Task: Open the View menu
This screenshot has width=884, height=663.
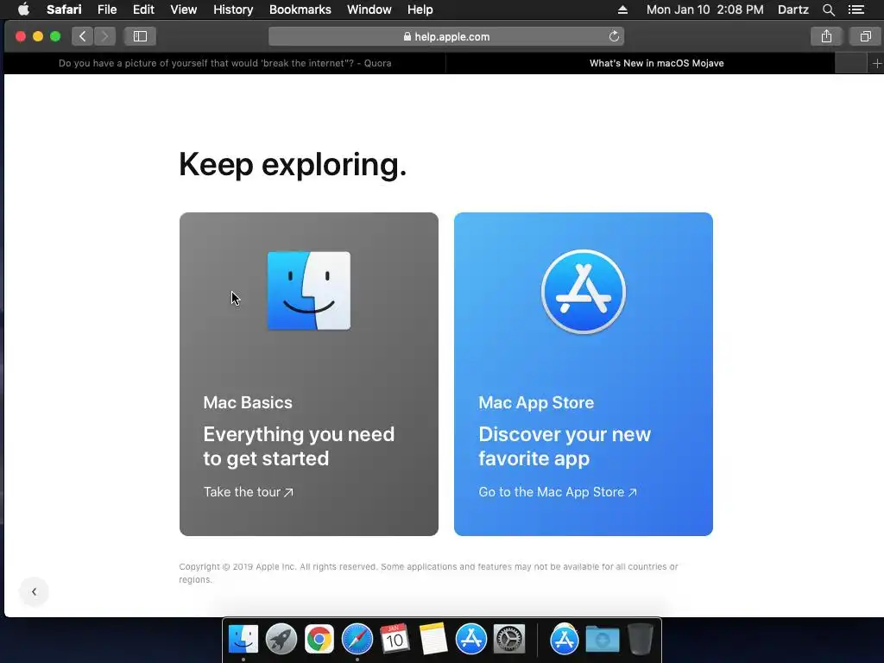Action: pos(183,9)
